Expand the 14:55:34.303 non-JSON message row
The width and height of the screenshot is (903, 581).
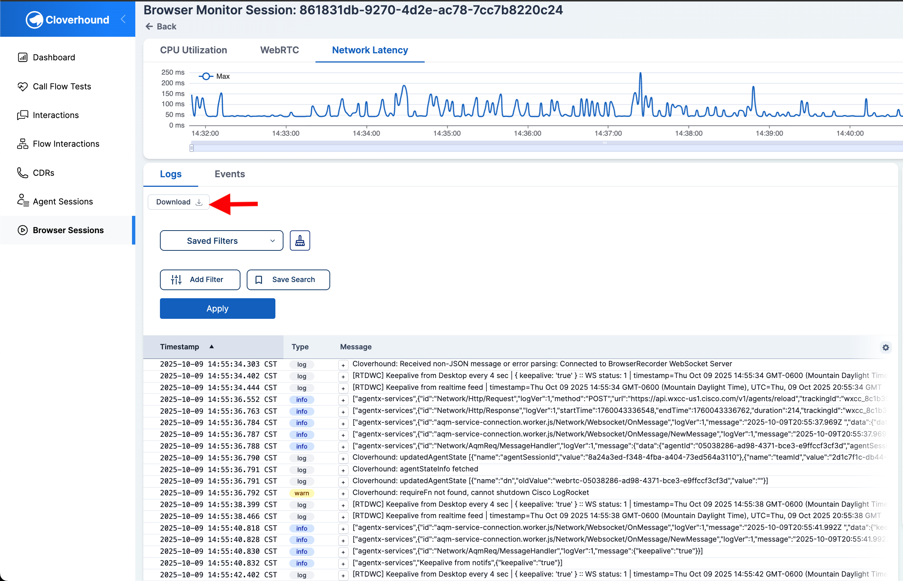[343, 365]
